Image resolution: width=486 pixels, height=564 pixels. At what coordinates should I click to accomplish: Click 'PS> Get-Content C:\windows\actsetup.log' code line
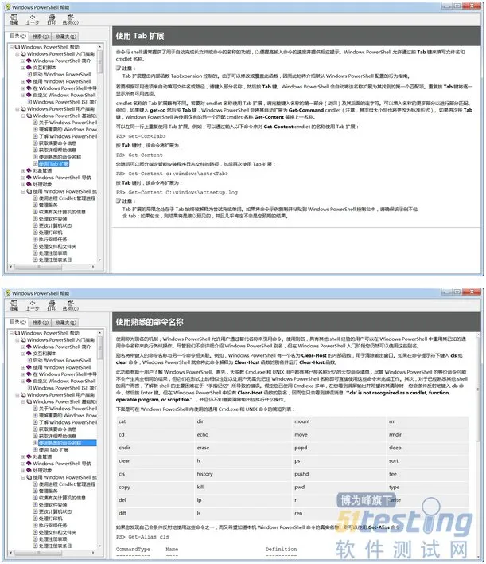point(177,193)
